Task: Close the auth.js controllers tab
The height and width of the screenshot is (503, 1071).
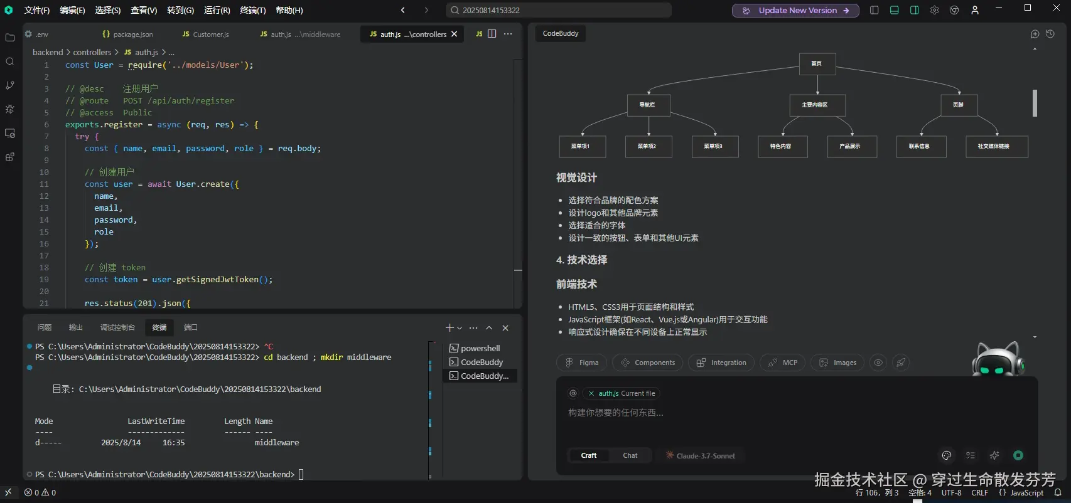Action: (454, 34)
